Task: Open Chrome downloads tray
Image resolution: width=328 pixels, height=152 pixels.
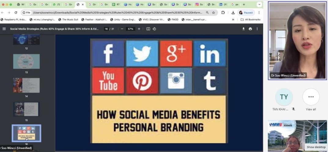Action: [x=233, y=13]
